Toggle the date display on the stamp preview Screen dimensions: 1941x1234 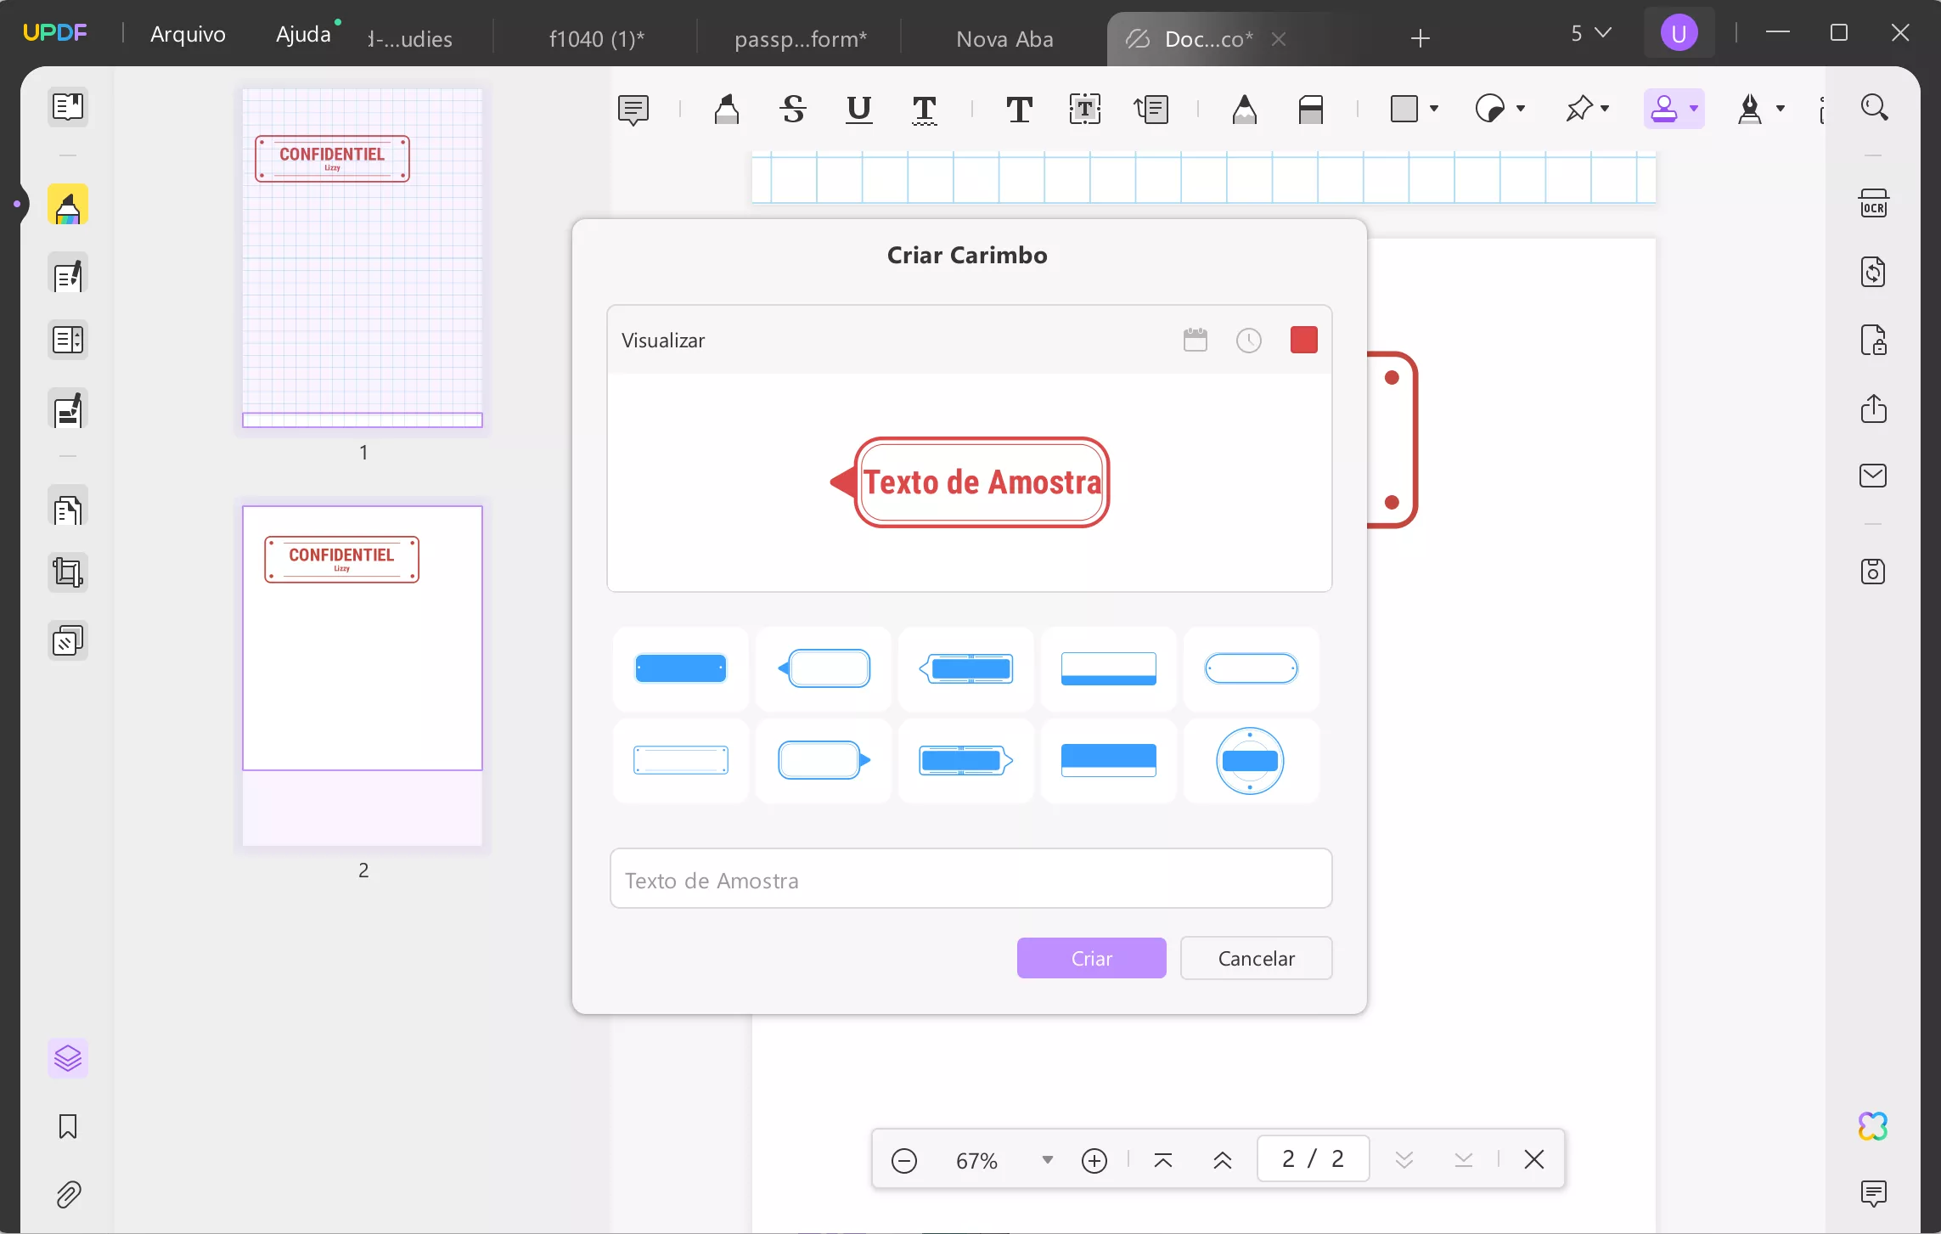1196,340
